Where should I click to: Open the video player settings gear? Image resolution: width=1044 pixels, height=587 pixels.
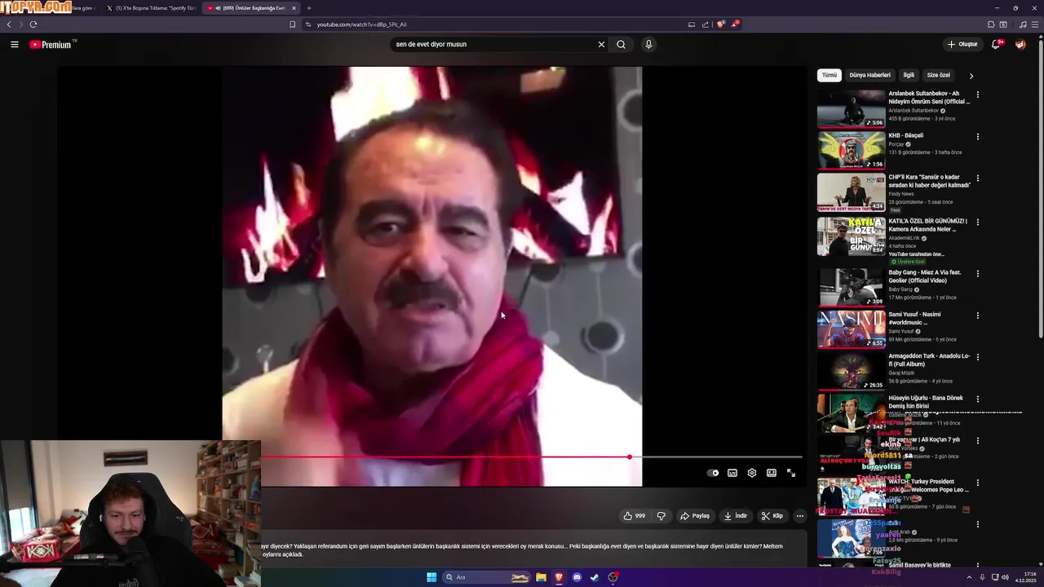point(752,473)
